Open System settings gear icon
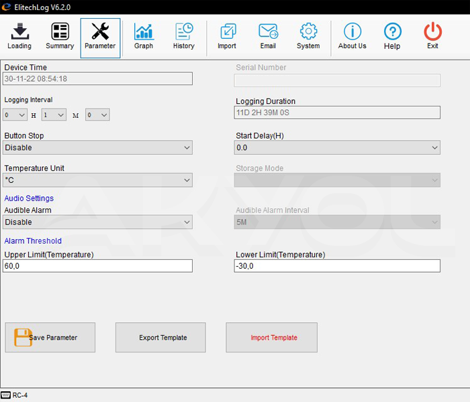 [308, 31]
